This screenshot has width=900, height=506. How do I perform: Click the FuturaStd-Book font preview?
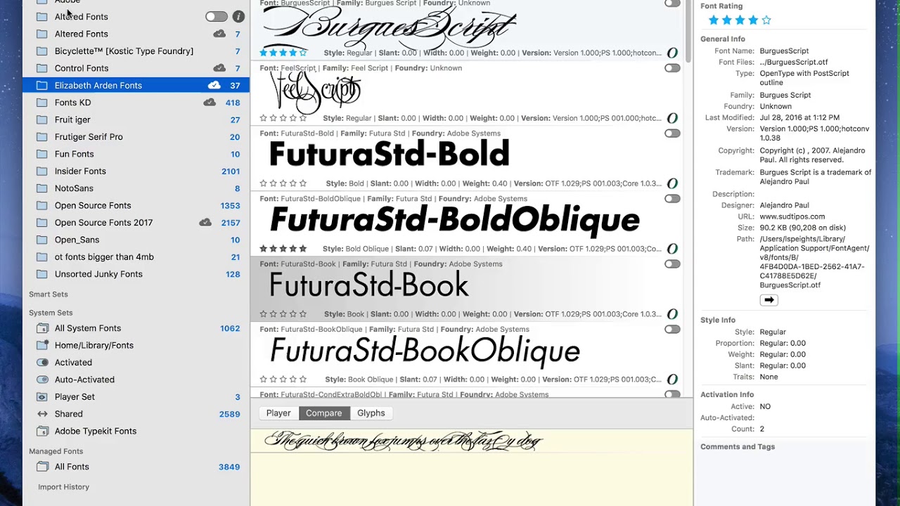click(x=369, y=285)
